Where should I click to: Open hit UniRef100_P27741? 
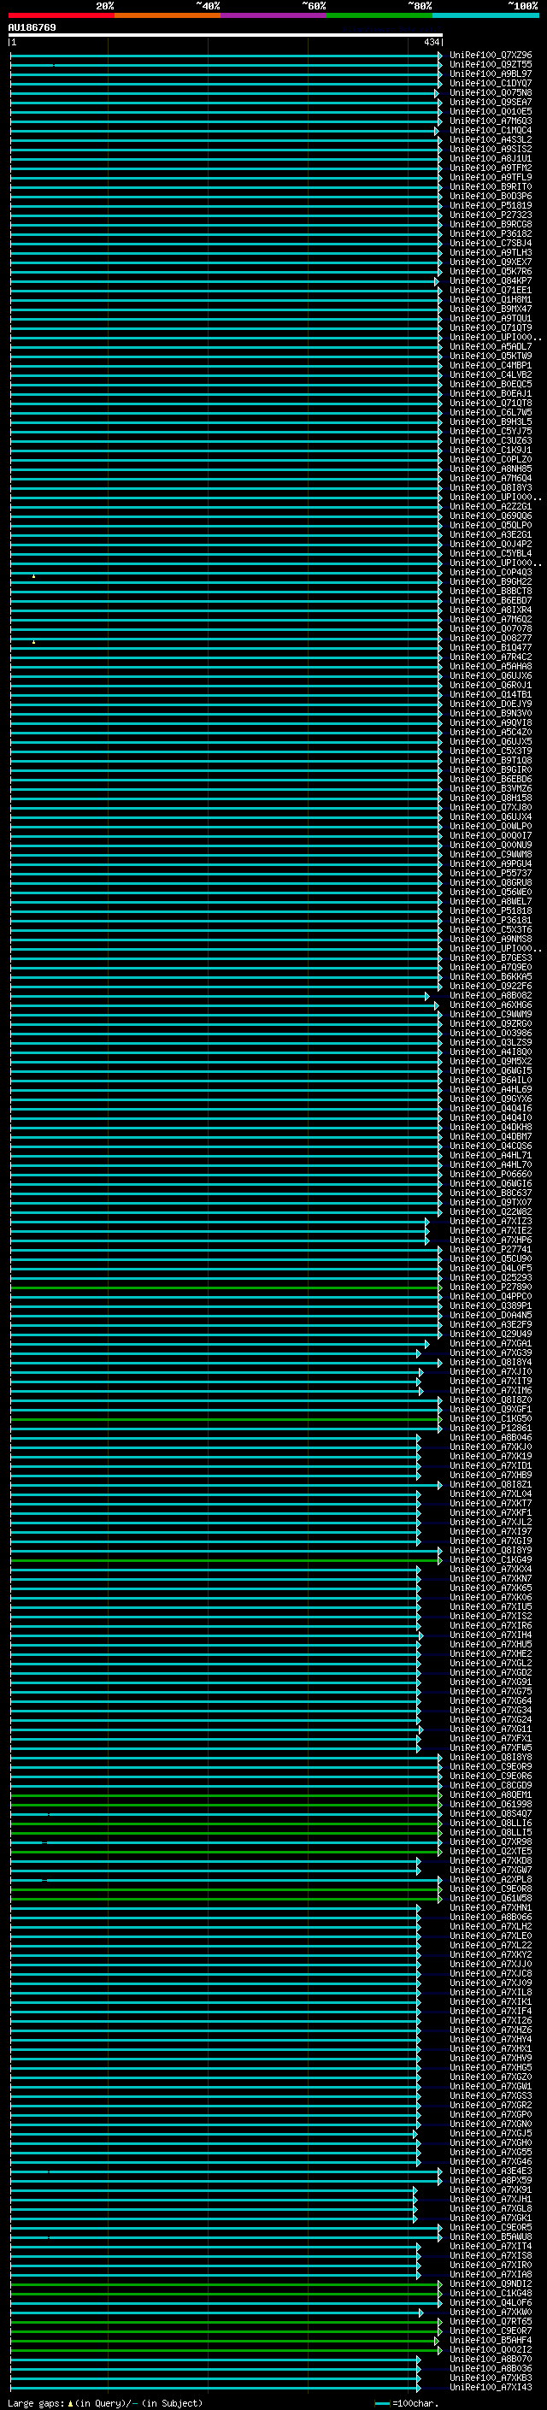coord(491,1249)
